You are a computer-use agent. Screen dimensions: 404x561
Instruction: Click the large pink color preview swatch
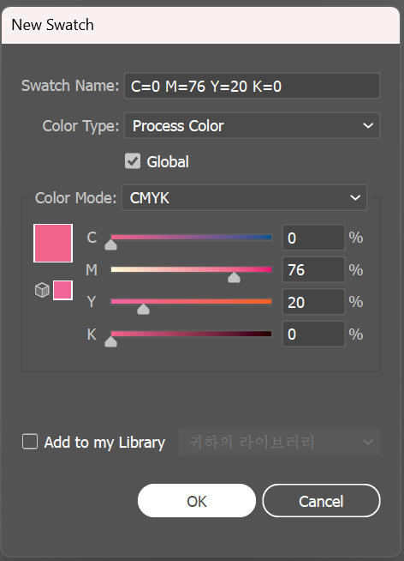[53, 244]
